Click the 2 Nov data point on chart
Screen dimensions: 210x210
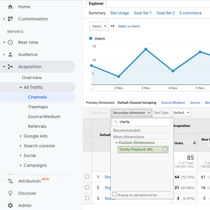pyautogui.click(x=118, y=76)
